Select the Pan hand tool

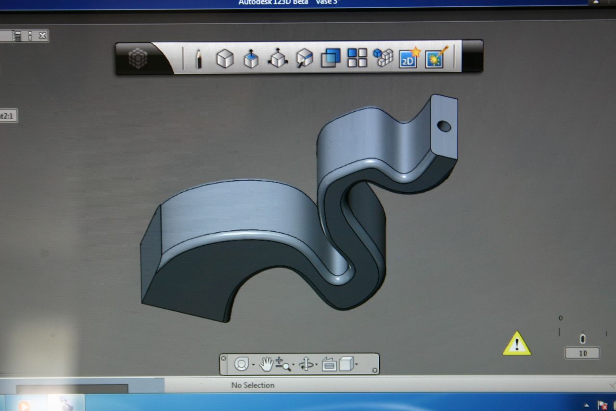(x=266, y=364)
